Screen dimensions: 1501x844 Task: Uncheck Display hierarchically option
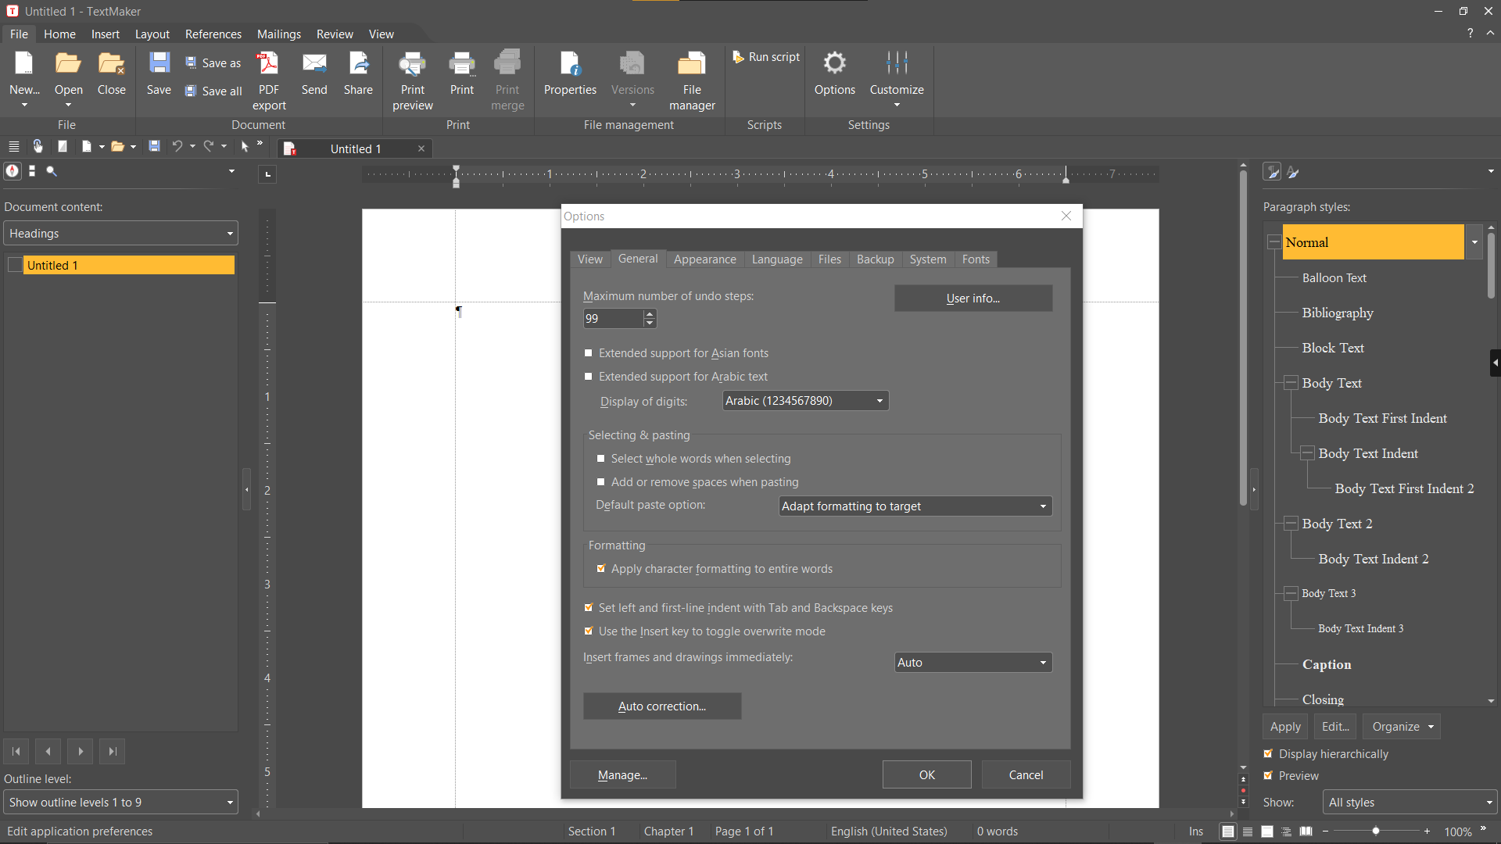1269,754
